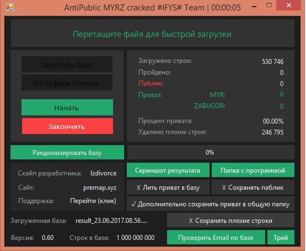Click the 0% progress bar
Viewport: 306px width, 251px height.
pyautogui.click(x=211, y=152)
